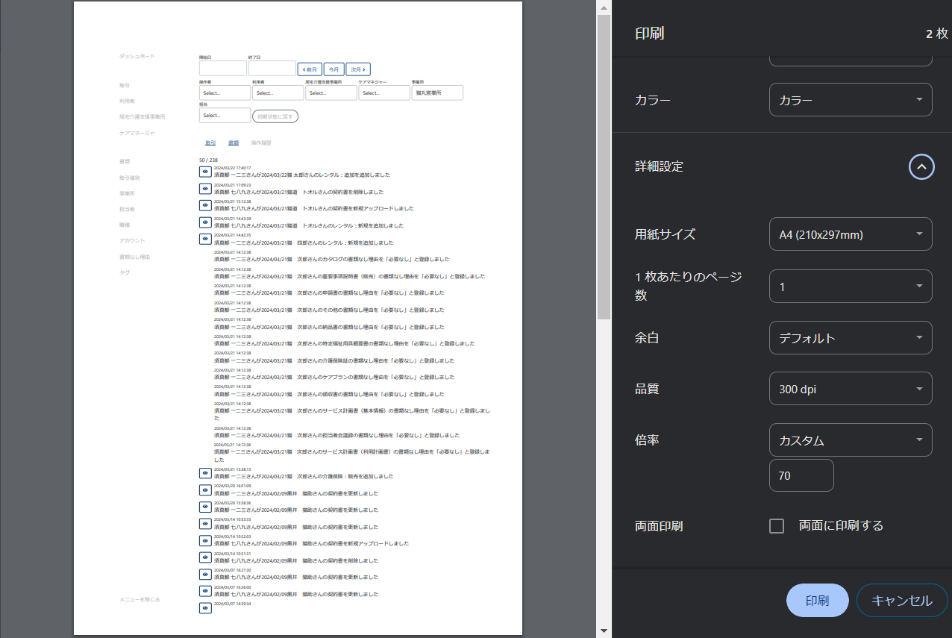
Task: Open the 倍率 dropdown
Action: 850,440
